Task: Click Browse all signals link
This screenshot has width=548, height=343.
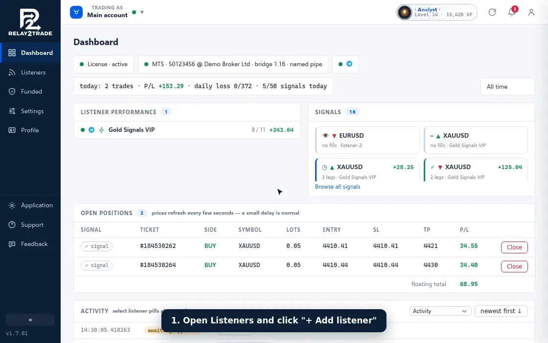Action: point(338,187)
